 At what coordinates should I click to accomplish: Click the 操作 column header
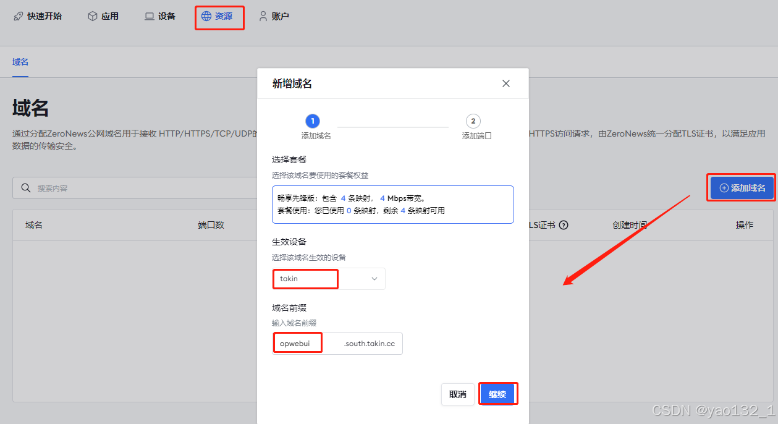[x=744, y=225]
